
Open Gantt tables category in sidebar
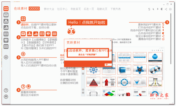6,34
